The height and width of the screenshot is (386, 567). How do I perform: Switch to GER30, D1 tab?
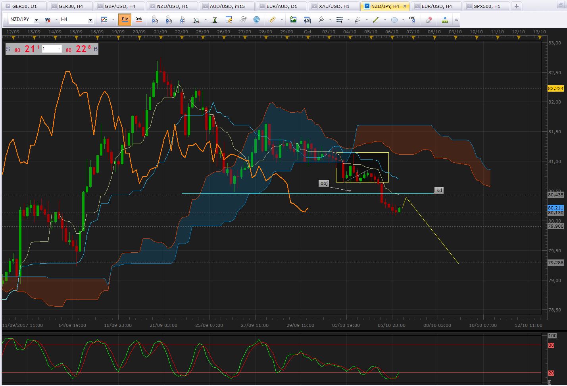click(x=24, y=6)
